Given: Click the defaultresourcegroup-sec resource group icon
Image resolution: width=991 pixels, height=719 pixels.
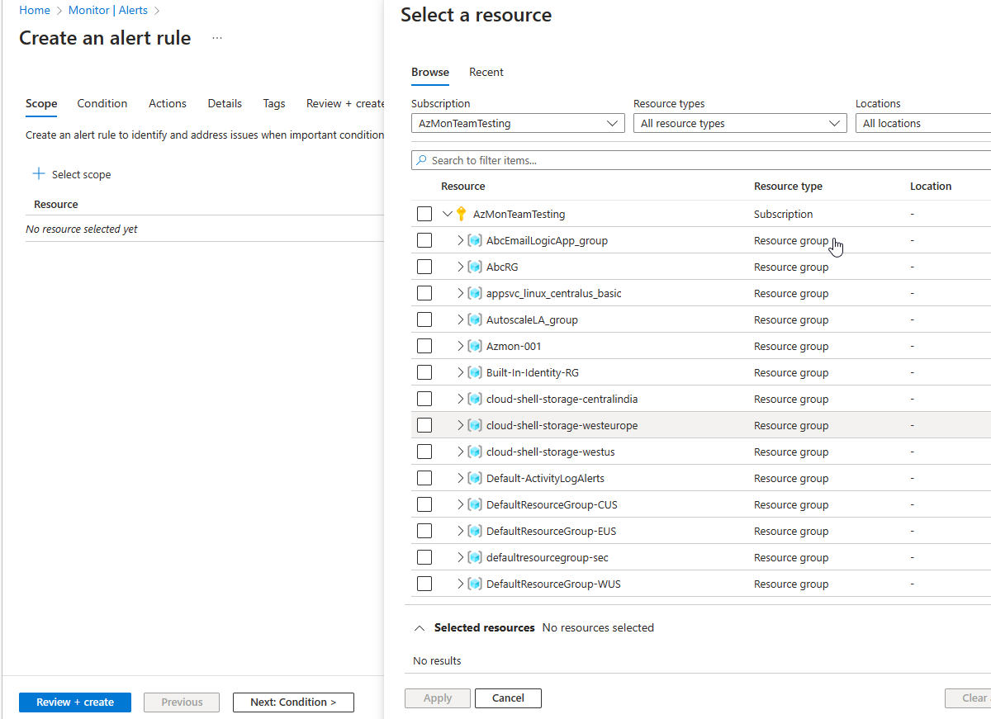Looking at the screenshot, I should tap(475, 557).
